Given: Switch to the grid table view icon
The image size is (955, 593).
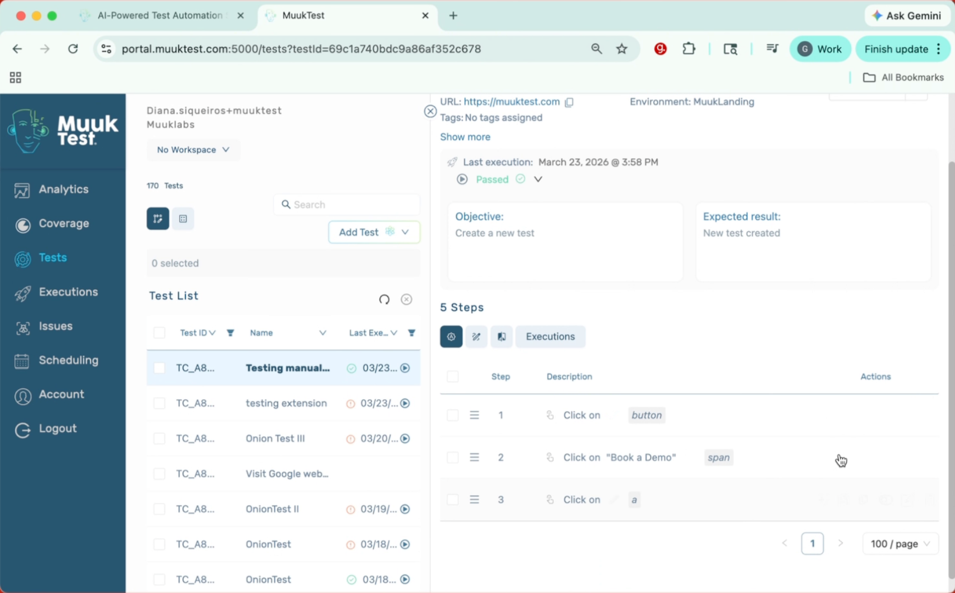Looking at the screenshot, I should pos(183,219).
